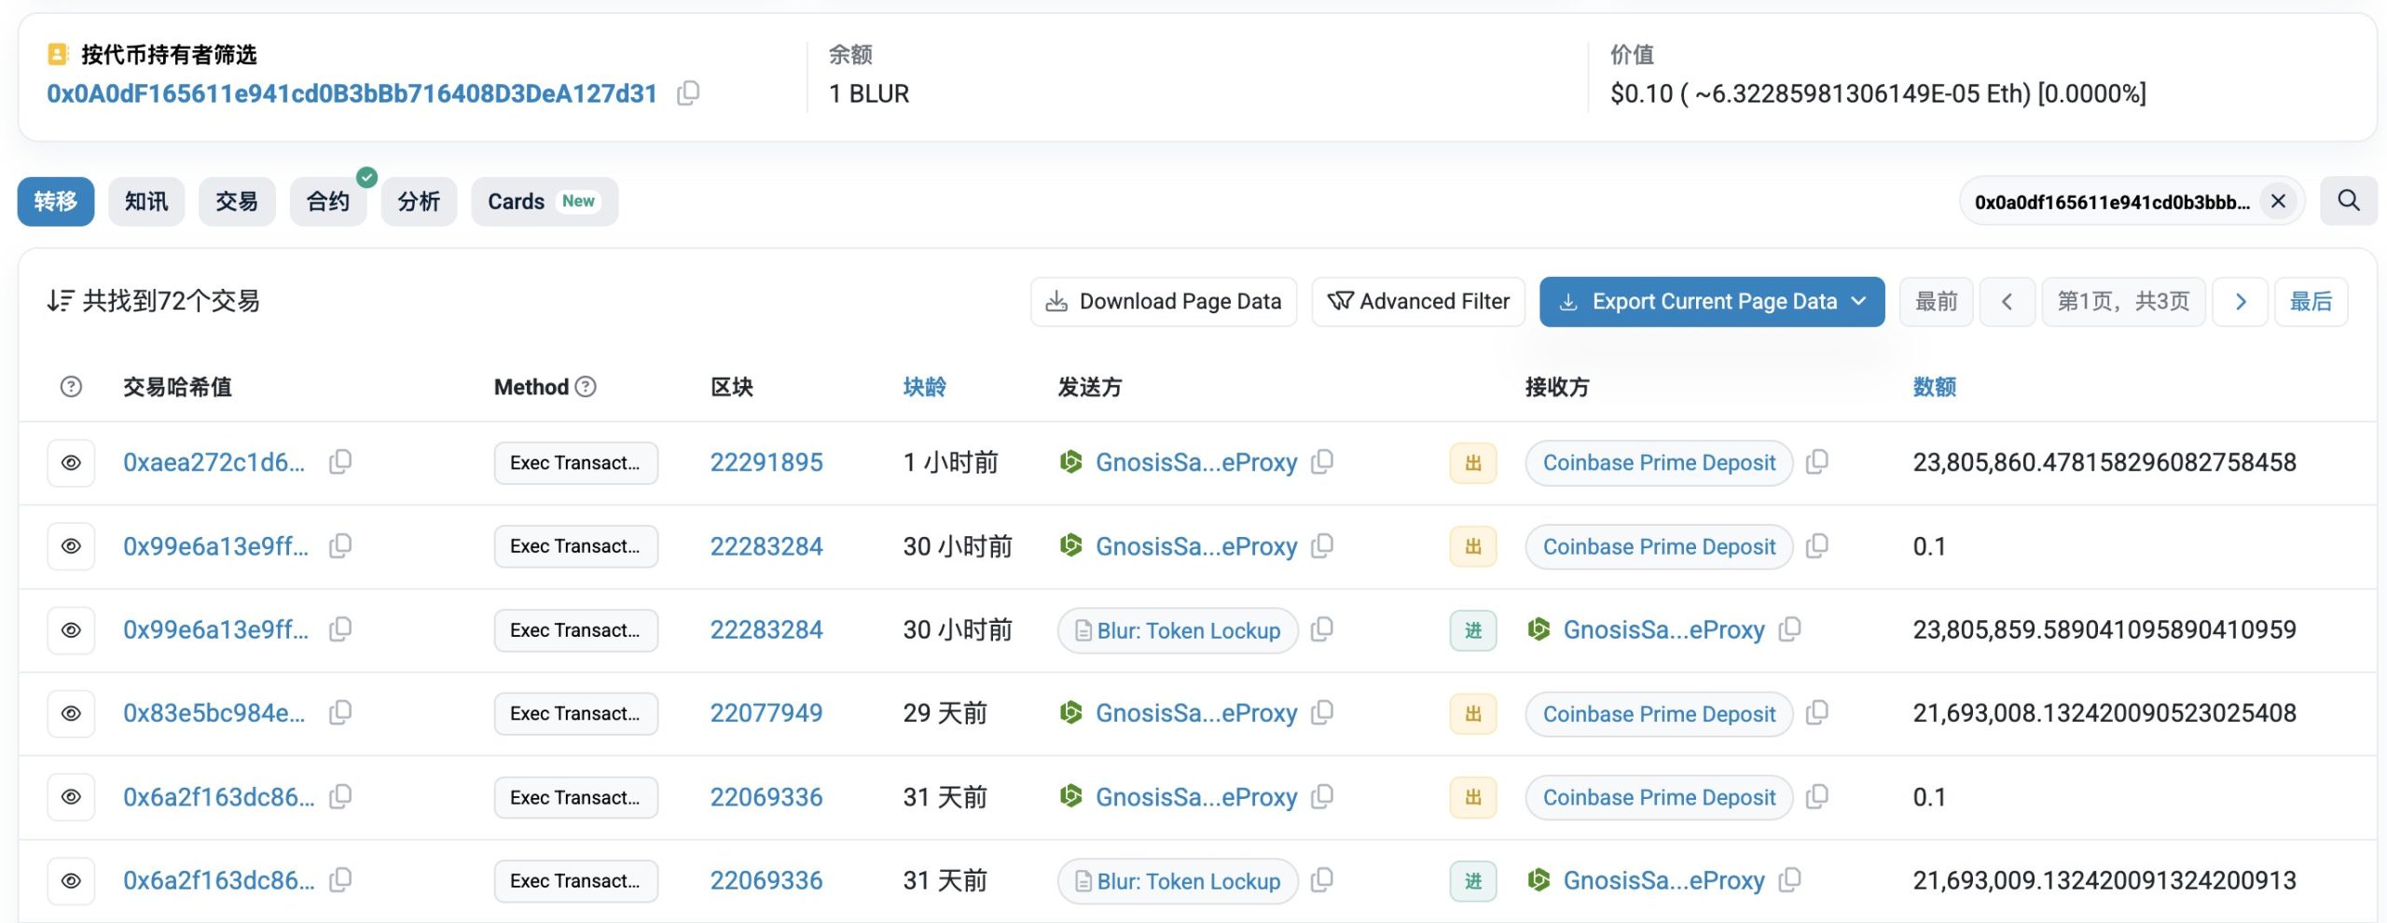Copy transaction hash 0xaea272c1d6
This screenshot has height=923, width=2387.
point(340,462)
